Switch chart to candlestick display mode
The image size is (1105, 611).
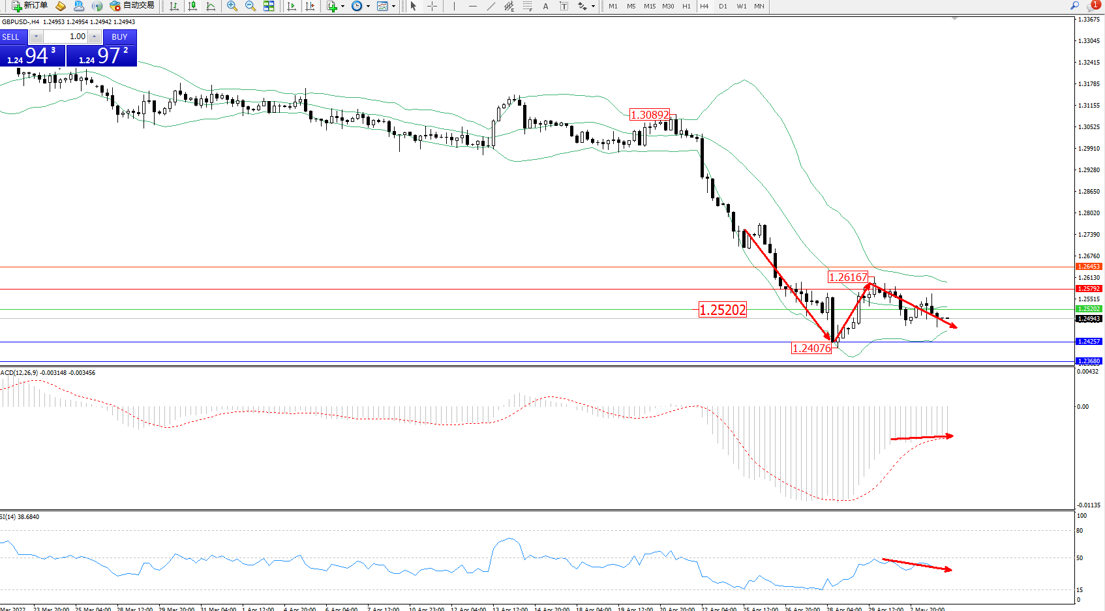click(192, 6)
